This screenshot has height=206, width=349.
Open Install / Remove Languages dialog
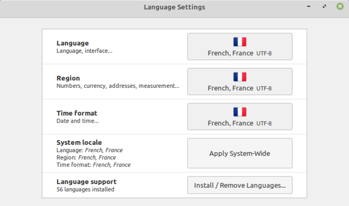click(240, 185)
